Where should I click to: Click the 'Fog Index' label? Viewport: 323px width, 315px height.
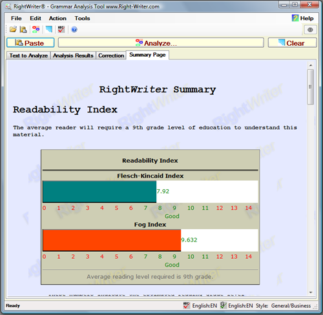[150, 225]
